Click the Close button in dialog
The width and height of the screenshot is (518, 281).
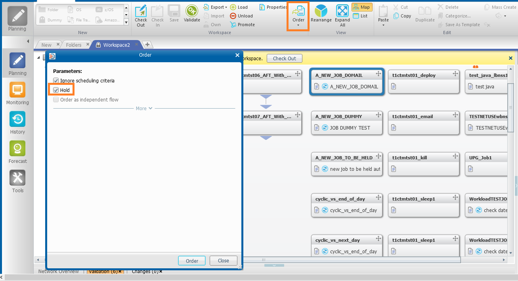[224, 260]
